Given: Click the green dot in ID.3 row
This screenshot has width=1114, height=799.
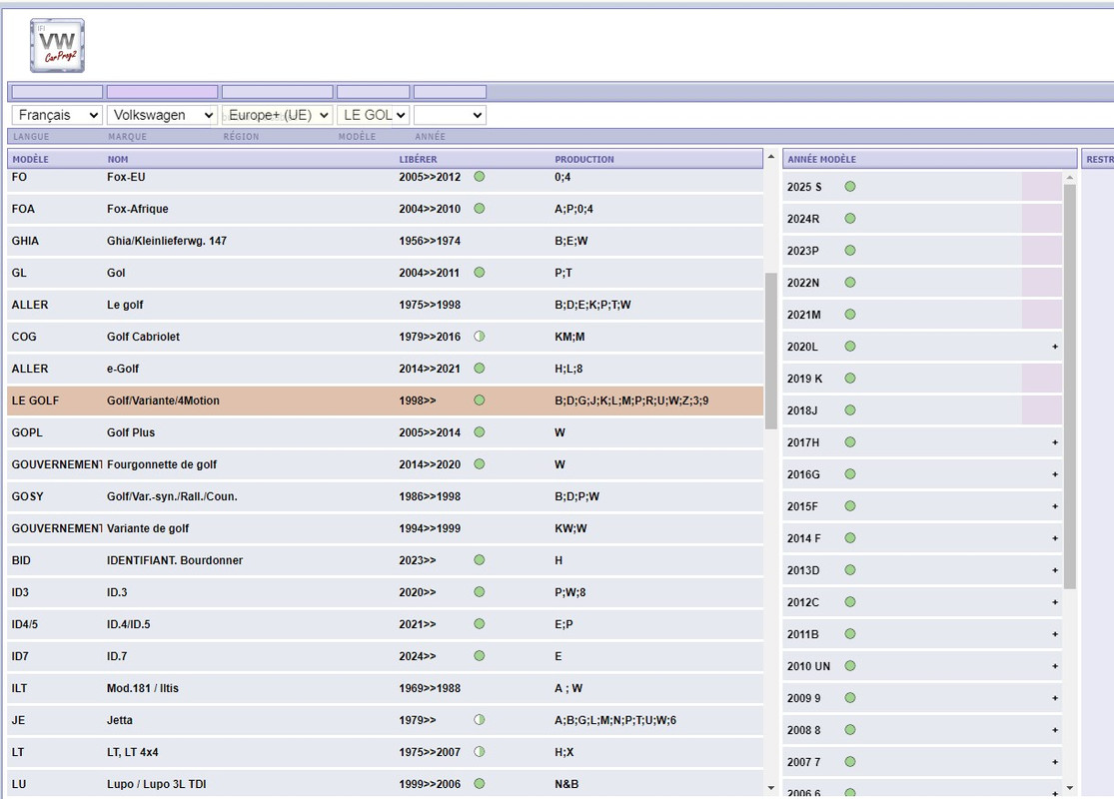Looking at the screenshot, I should [x=480, y=592].
